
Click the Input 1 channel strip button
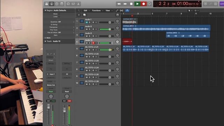click(x=51, y=74)
